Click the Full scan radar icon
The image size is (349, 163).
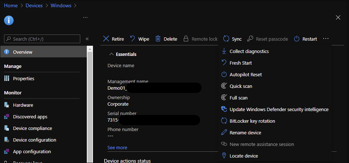(224, 98)
